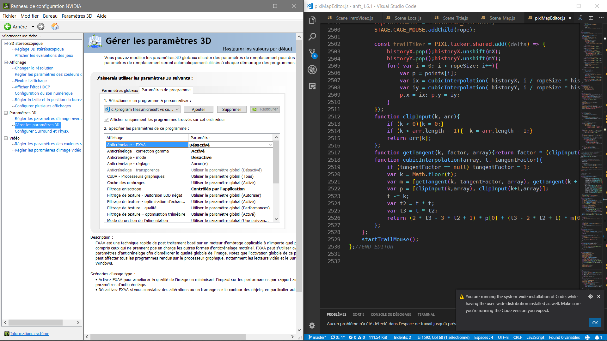Open the VS Code Explorer icon

click(312, 21)
